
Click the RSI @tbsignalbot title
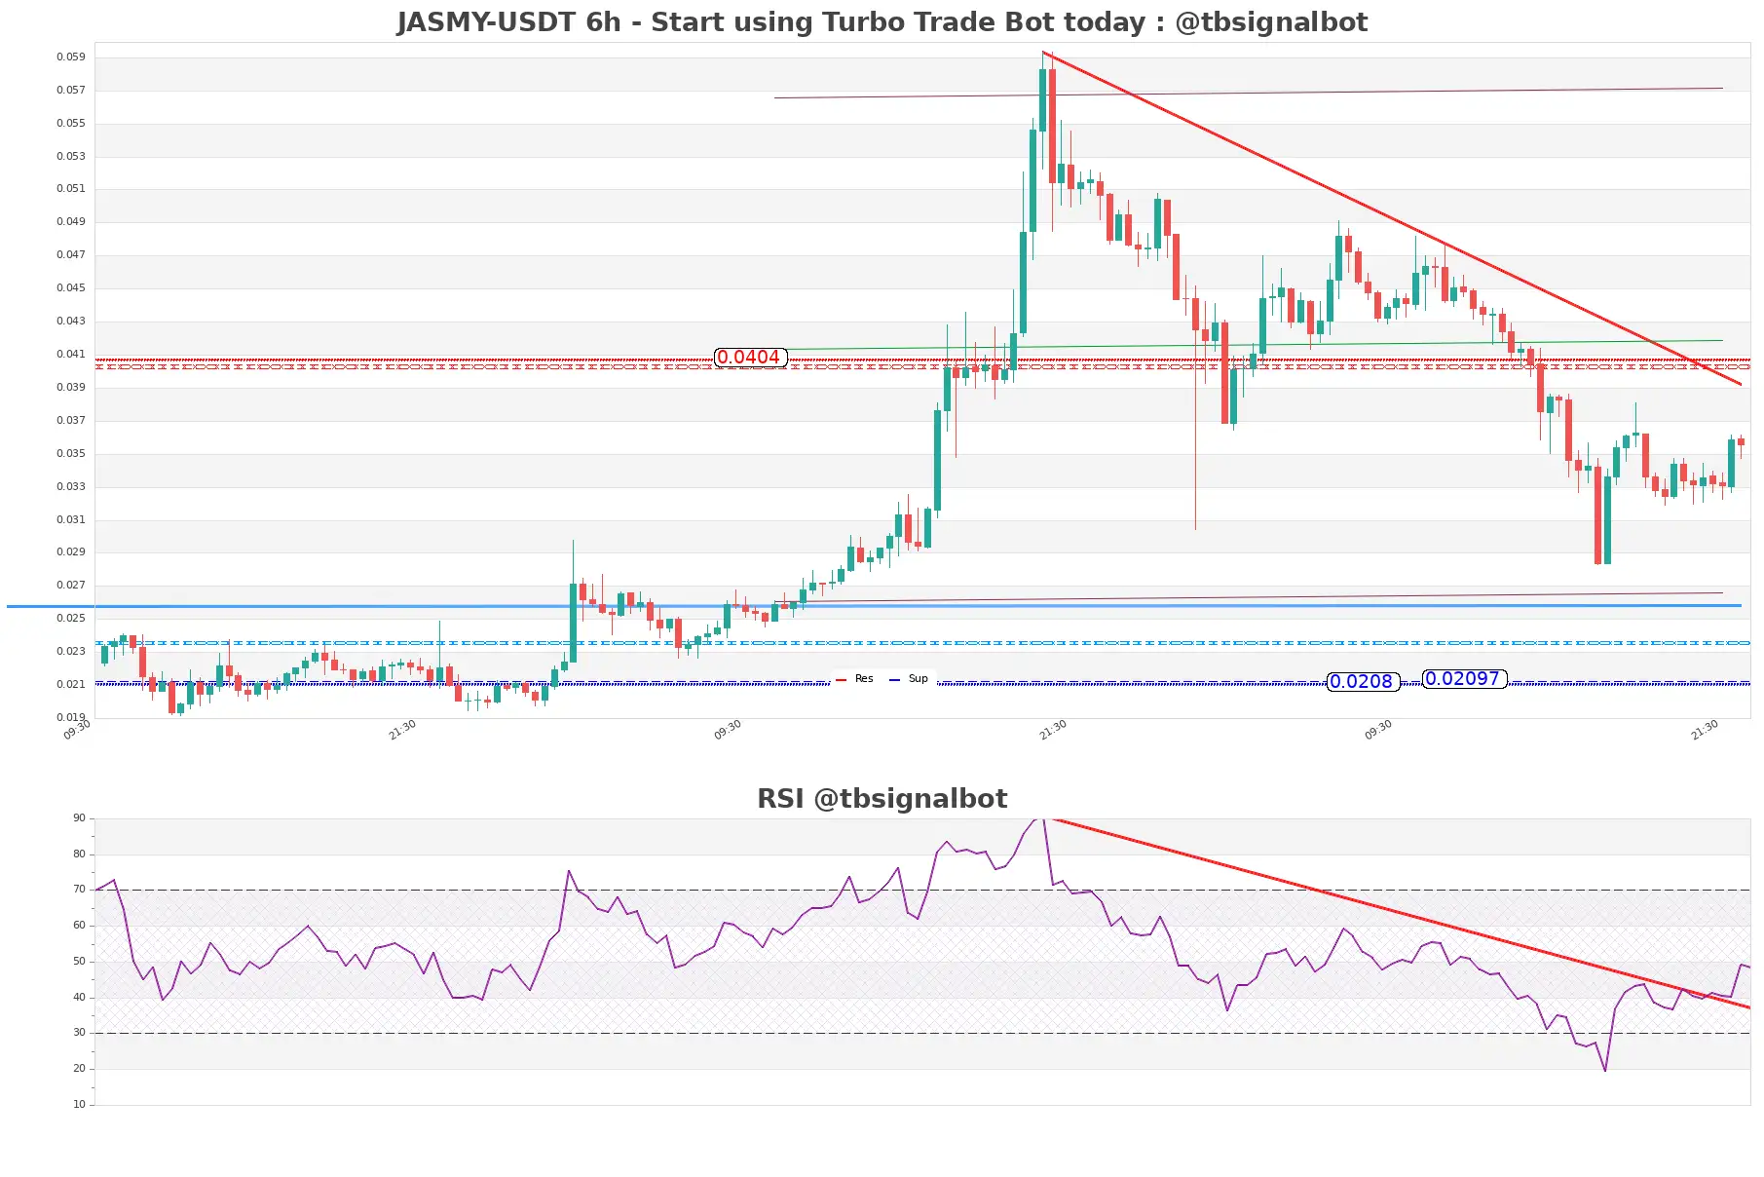[x=882, y=799]
